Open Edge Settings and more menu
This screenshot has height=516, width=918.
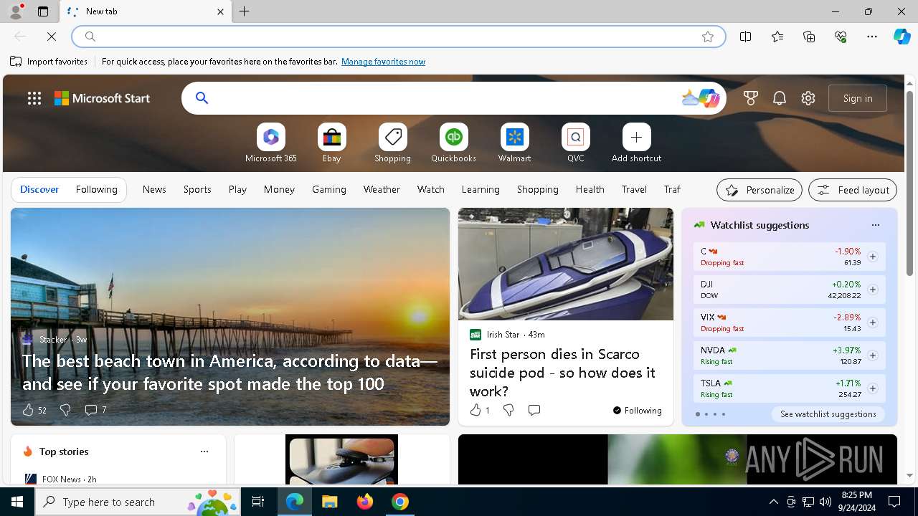tap(872, 37)
